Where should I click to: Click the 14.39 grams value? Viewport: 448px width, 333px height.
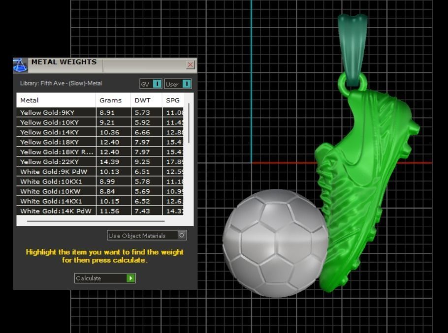click(x=109, y=162)
